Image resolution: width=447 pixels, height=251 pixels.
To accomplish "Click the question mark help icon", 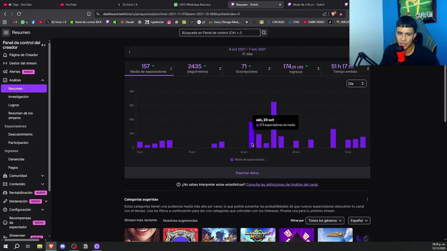I will pyautogui.click(x=178, y=184).
